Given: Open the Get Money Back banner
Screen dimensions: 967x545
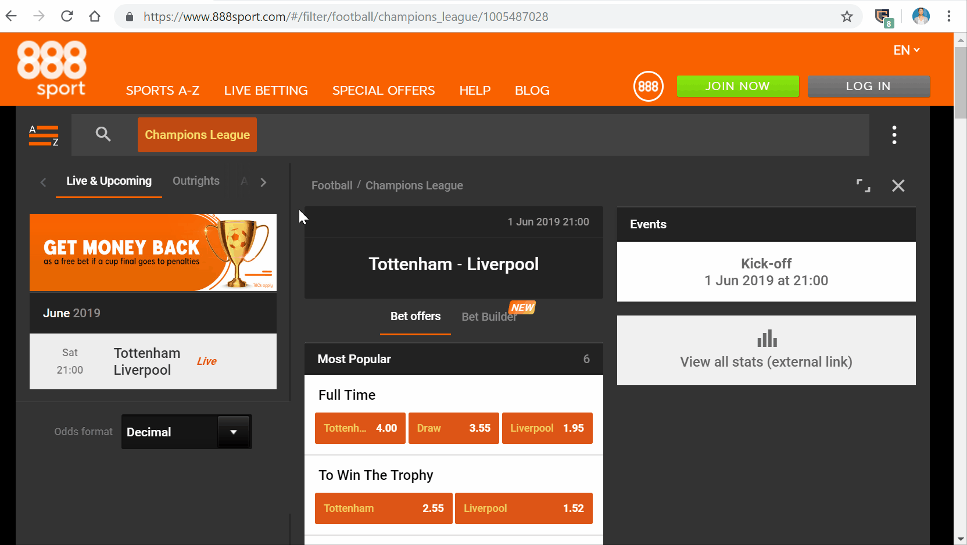Looking at the screenshot, I should (153, 252).
